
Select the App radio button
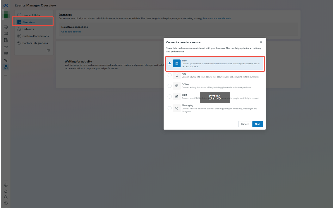click(x=170, y=75)
